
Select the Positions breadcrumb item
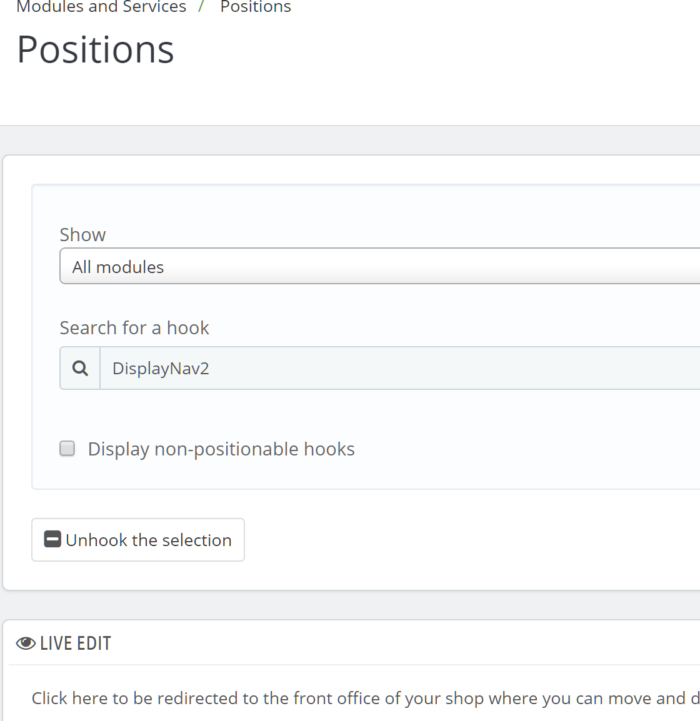click(x=256, y=7)
